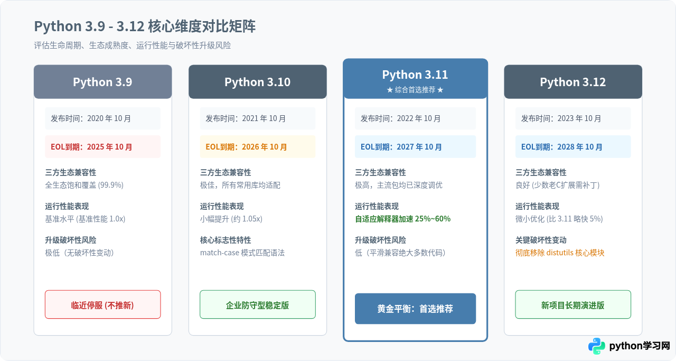Click the 企业防守型稳定版 button

[x=258, y=305]
